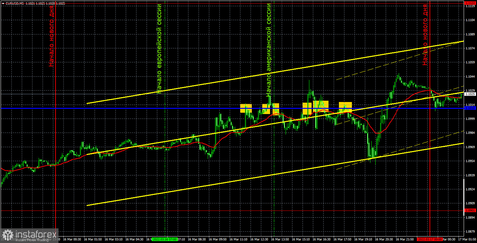Click the 1.1074 price axis label
This screenshot has width=477, height=243.
coord(470,48)
